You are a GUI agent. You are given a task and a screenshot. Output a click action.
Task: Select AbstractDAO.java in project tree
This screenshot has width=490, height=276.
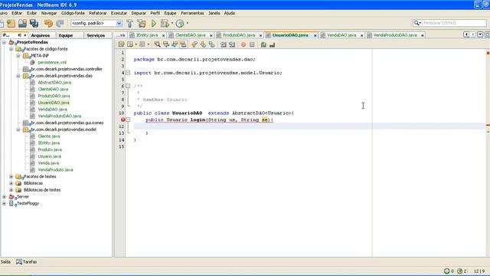click(54, 83)
